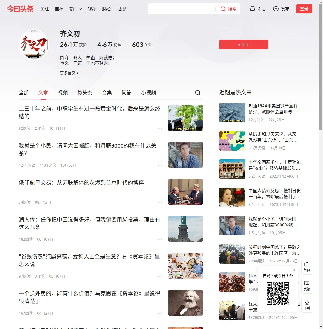Viewport: 323px width, 329px height.
Task: Open the 视频 channel in top navigation
Action: point(92,9)
